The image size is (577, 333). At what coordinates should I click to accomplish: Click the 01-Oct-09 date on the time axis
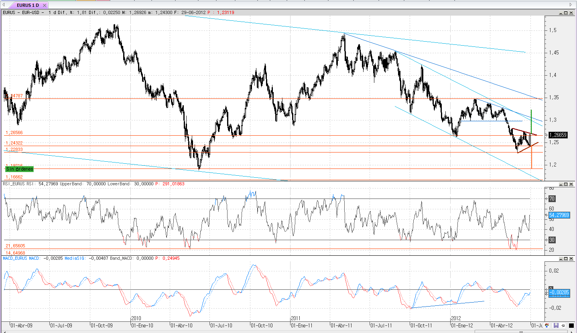click(x=102, y=325)
